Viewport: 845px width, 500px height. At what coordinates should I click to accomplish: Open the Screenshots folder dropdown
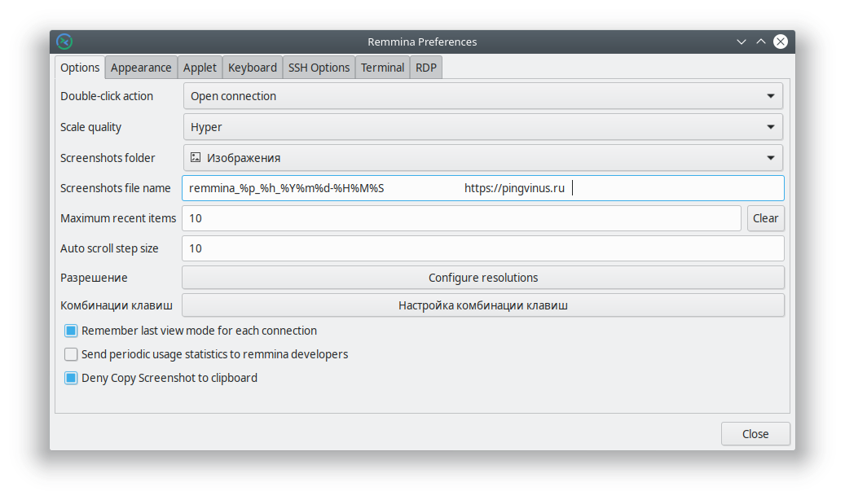coord(482,158)
